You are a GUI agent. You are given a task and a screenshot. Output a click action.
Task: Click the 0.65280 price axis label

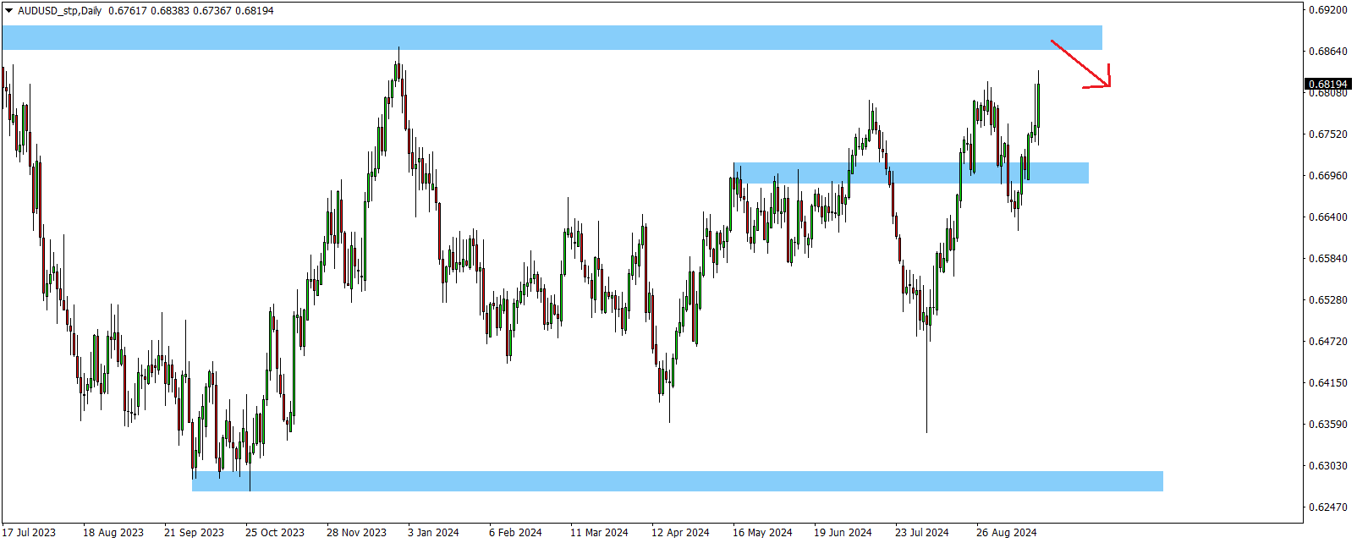(x=1327, y=300)
